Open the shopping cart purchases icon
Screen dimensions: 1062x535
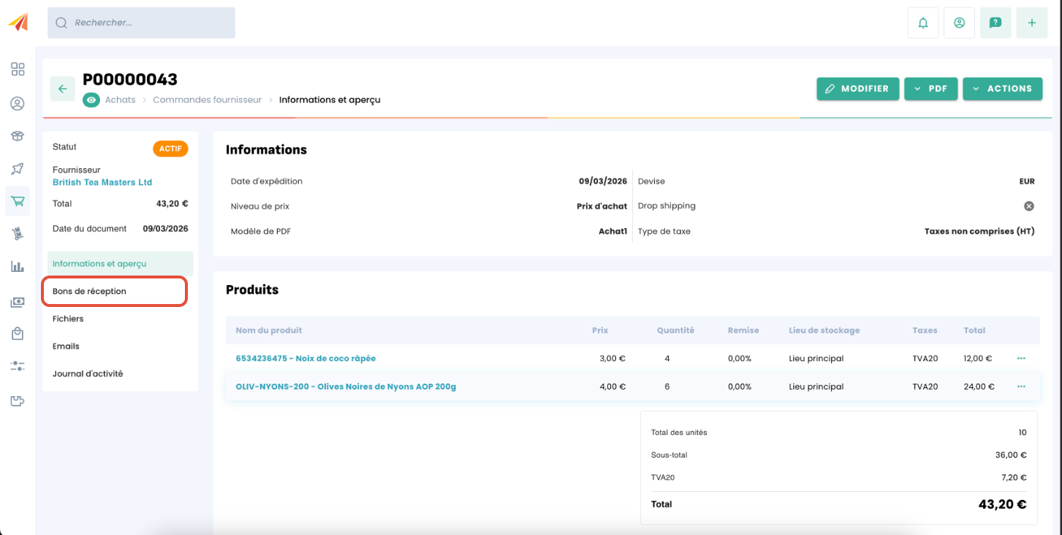click(x=18, y=201)
